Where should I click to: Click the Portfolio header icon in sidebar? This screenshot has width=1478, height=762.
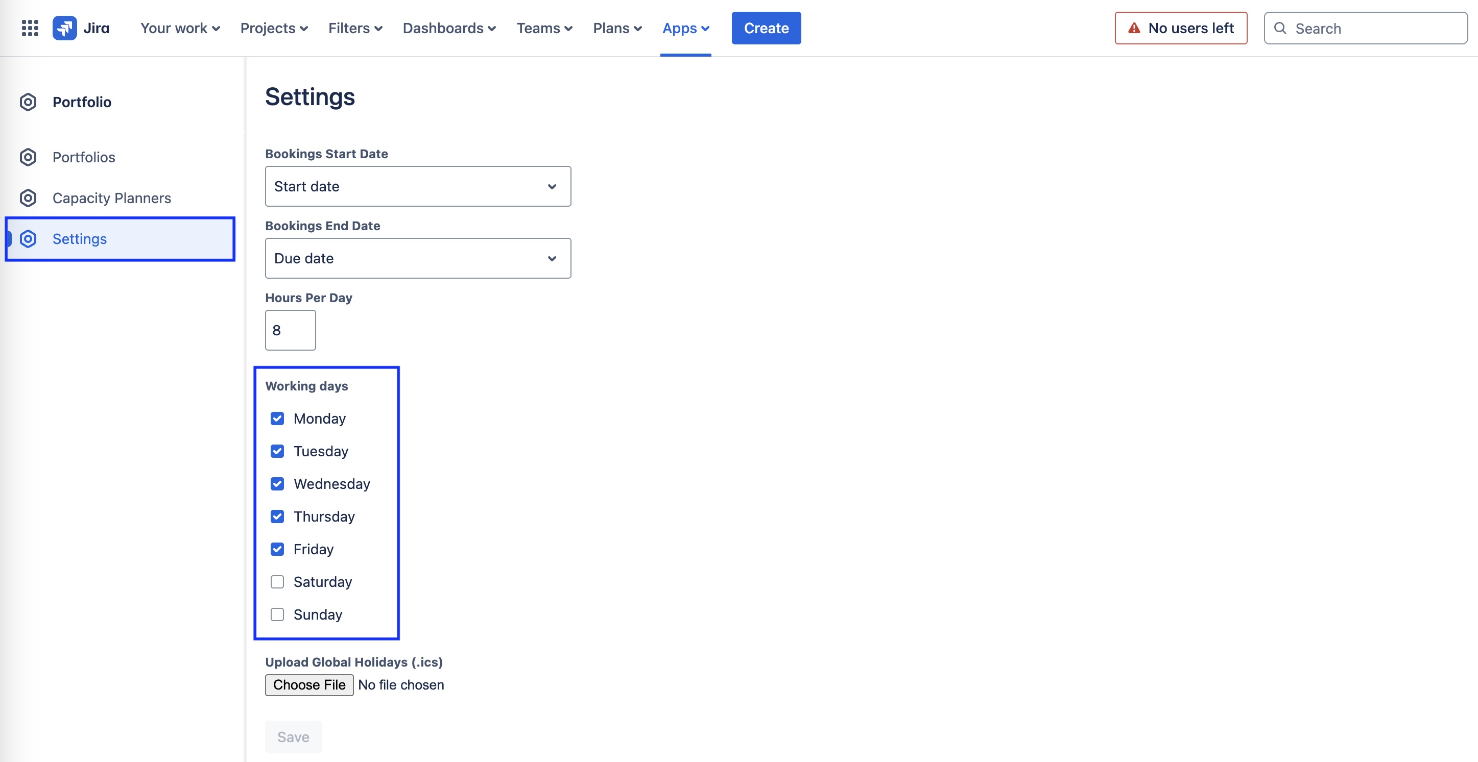point(28,102)
